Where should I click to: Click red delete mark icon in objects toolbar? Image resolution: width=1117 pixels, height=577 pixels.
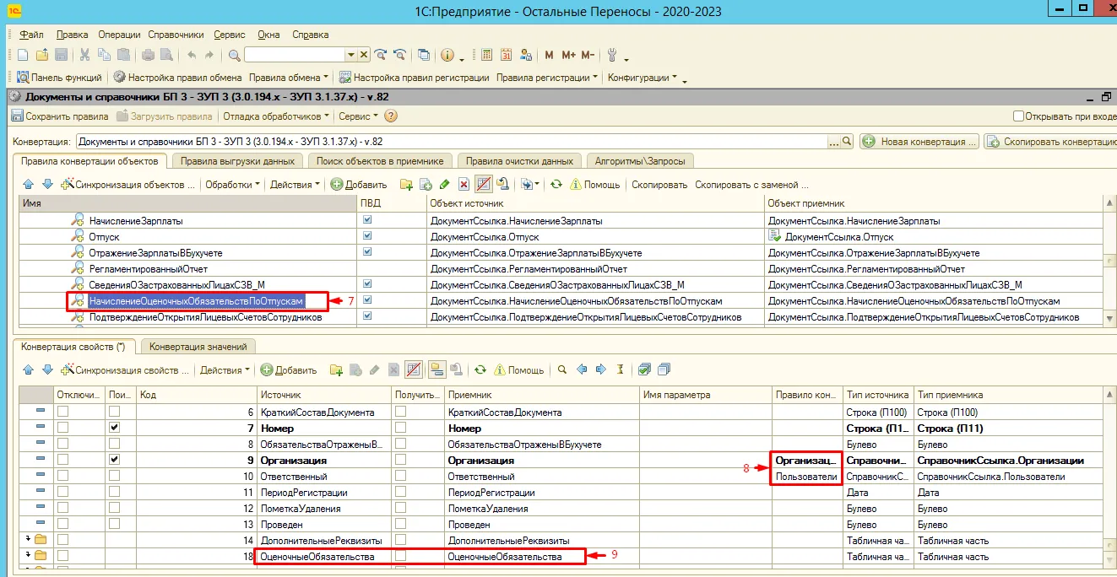[464, 184]
